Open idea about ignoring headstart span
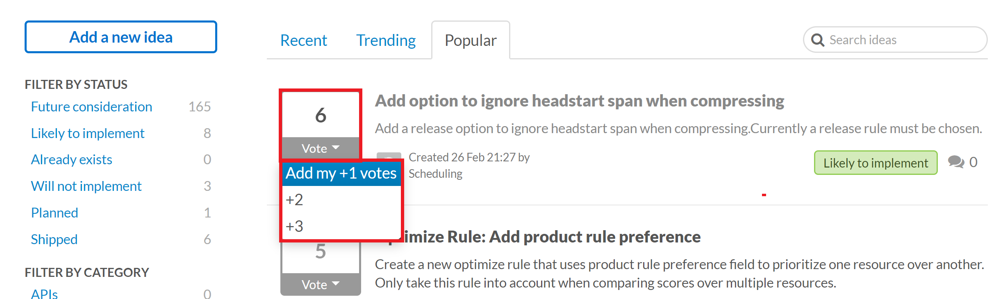The width and height of the screenshot is (1003, 299). [x=579, y=101]
